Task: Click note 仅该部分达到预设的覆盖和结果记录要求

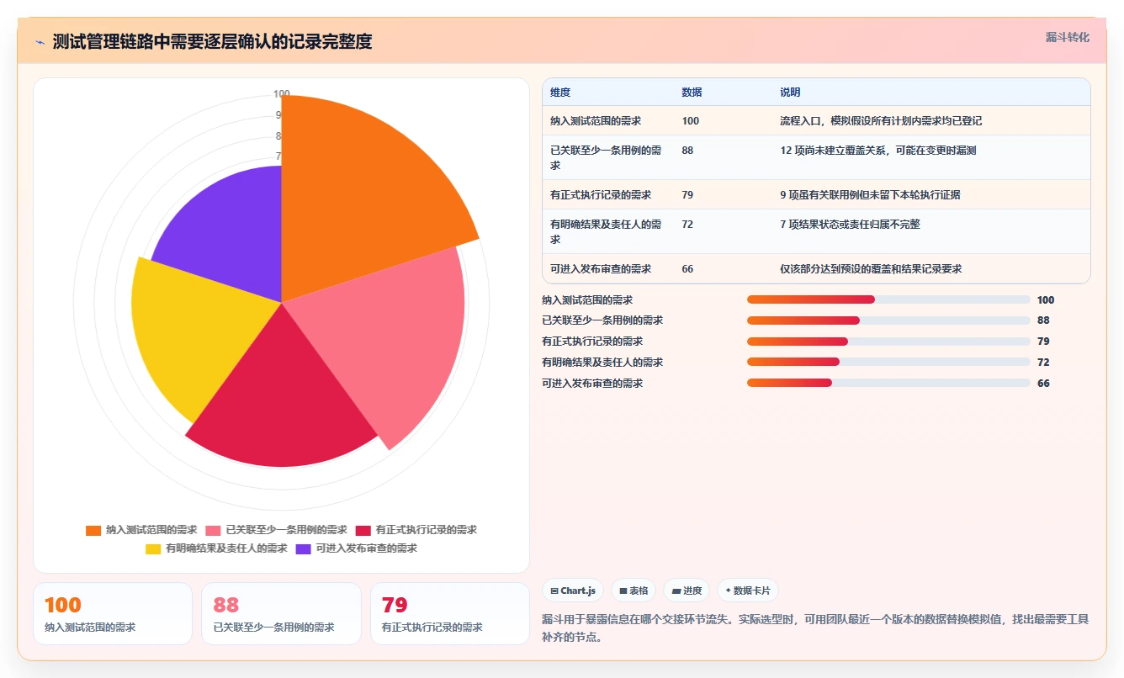Action: click(871, 269)
